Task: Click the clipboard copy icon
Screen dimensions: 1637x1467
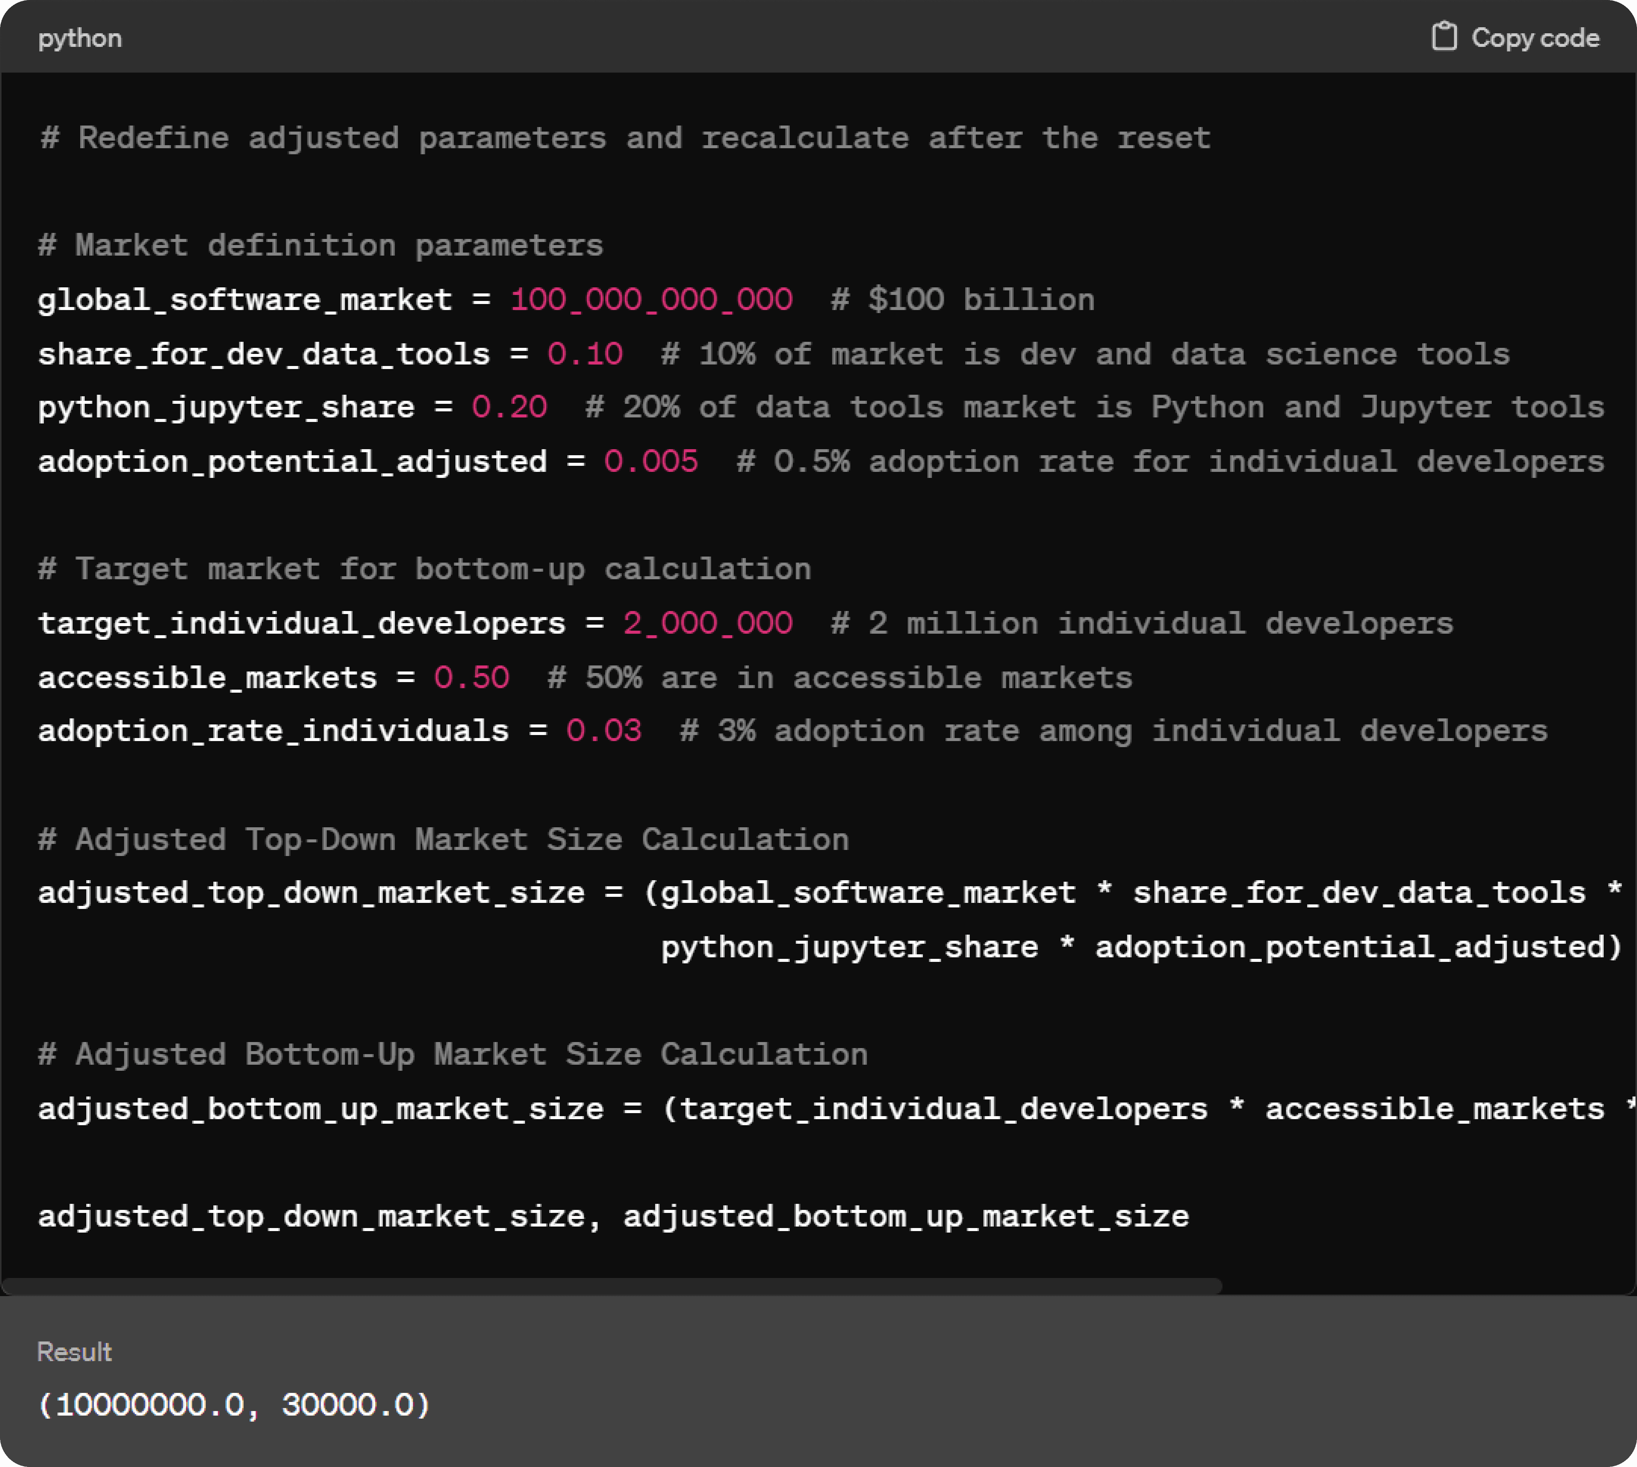Action: pyautogui.click(x=1443, y=37)
